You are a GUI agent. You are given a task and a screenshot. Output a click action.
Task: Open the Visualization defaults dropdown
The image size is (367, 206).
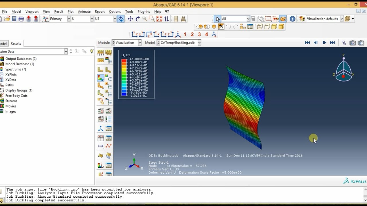(325, 19)
